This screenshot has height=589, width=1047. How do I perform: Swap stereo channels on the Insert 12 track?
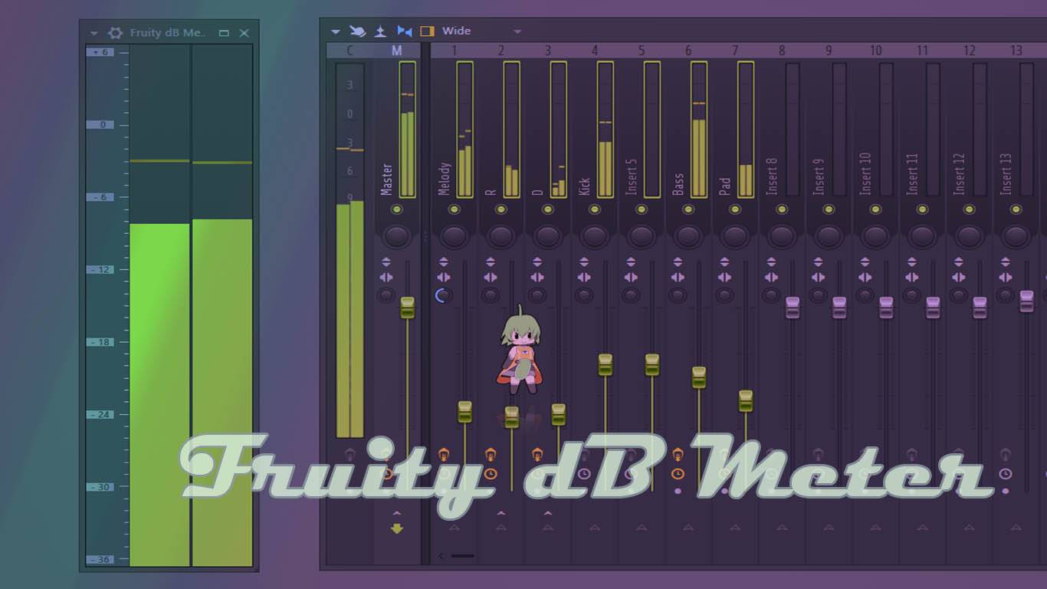point(958,277)
